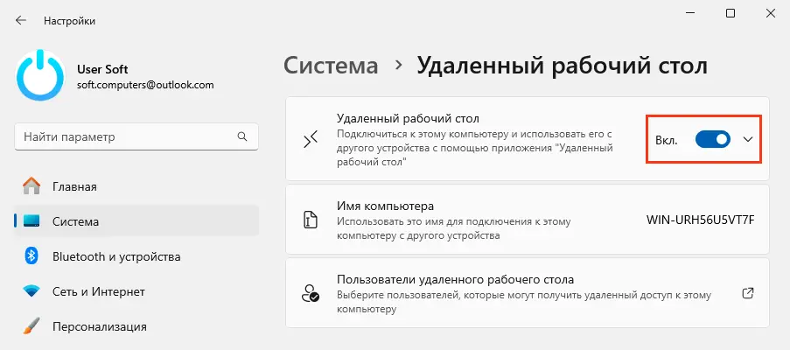Click the soft.computers@outlook.com account email
The height and width of the screenshot is (350, 790).
pyautogui.click(x=145, y=85)
